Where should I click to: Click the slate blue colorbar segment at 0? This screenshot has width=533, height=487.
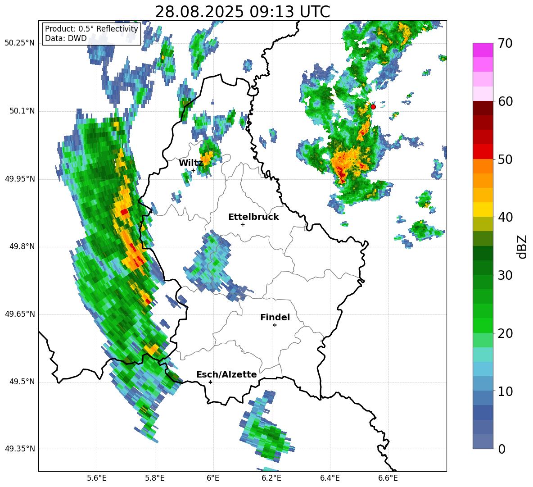coord(483,441)
